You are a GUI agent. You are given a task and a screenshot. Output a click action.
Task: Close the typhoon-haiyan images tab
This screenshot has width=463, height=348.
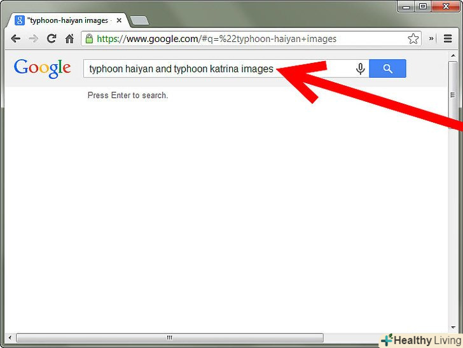coord(119,20)
